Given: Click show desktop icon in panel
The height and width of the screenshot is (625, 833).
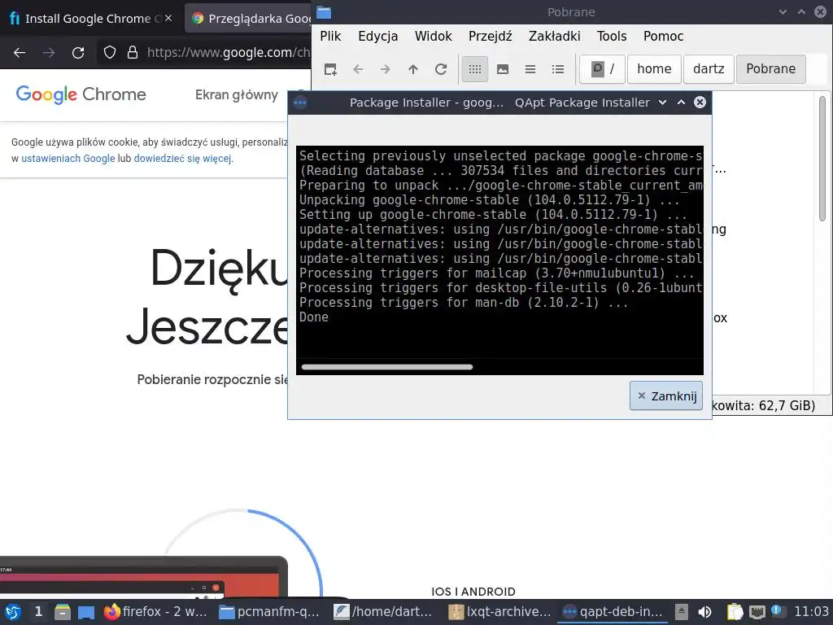Looking at the screenshot, I should pyautogui.click(x=86, y=612).
